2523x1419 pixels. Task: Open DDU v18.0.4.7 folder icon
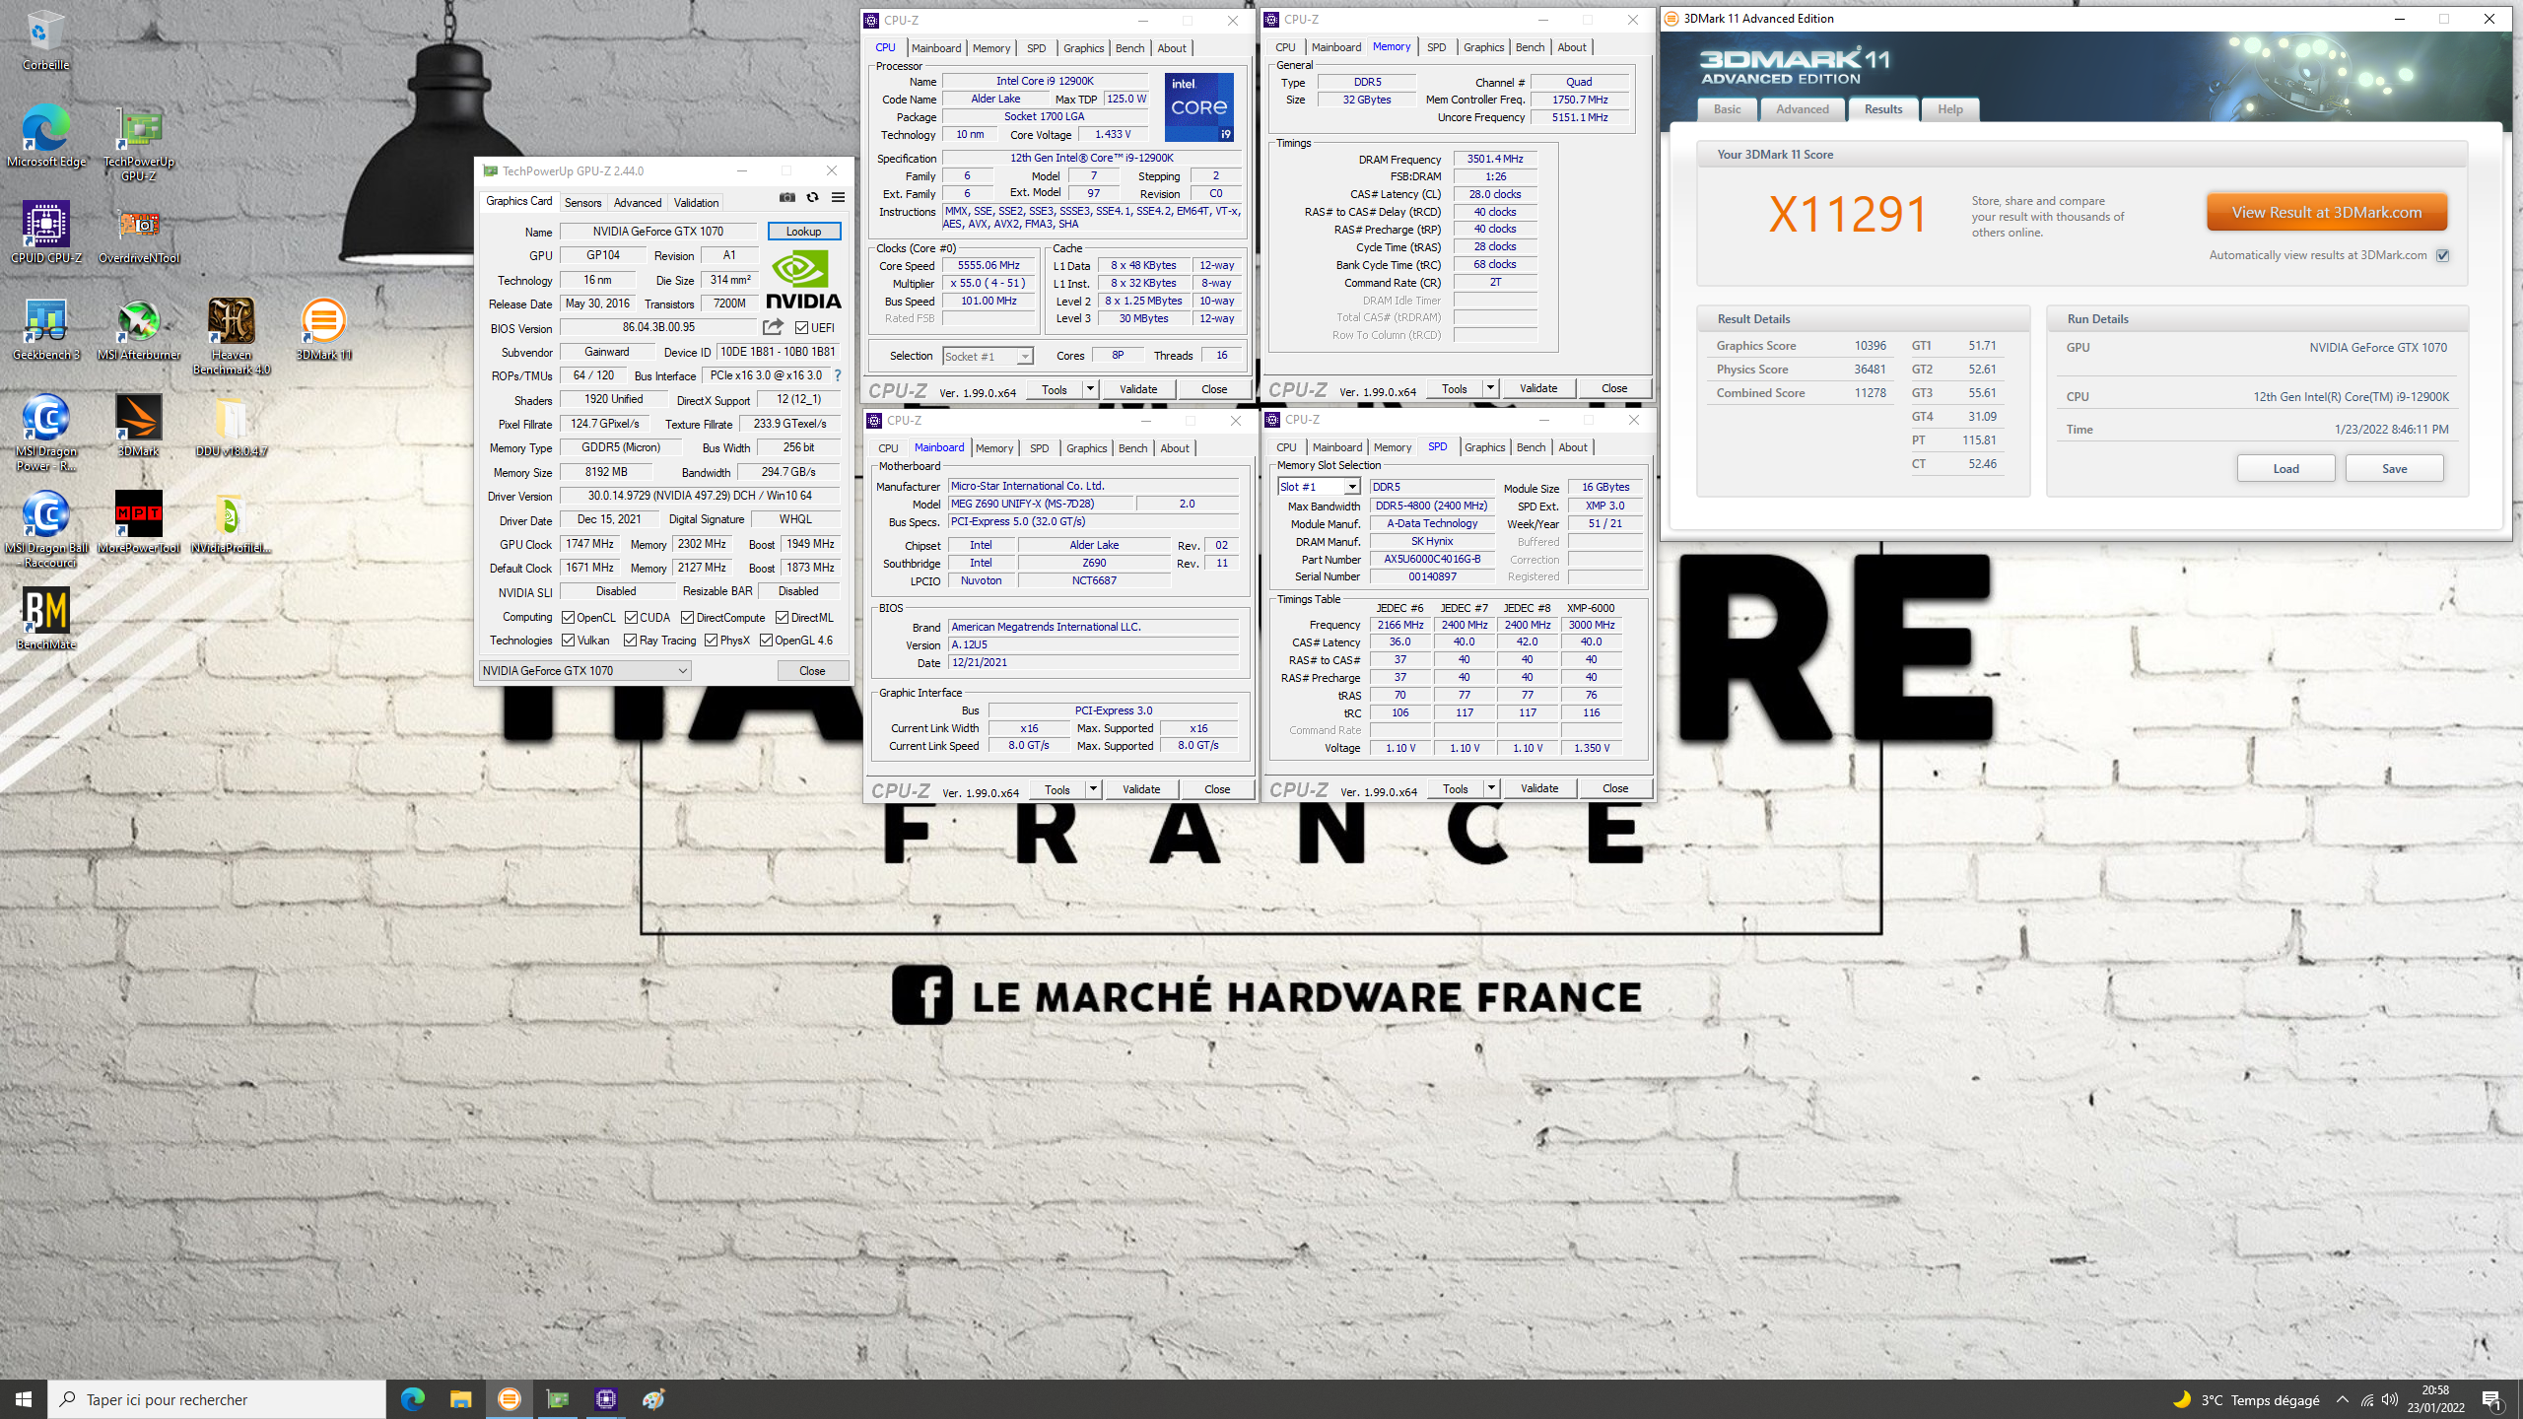click(231, 427)
